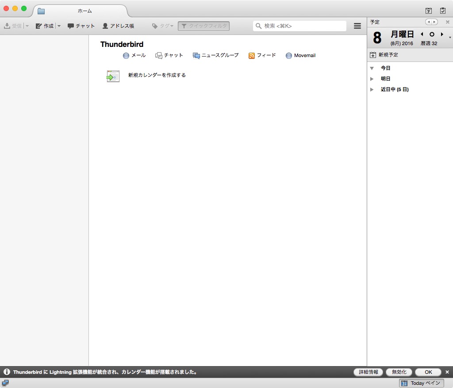The height and width of the screenshot is (388, 453).
Task: Toggle the Today ペイン button in status bar
Action: 421,383
